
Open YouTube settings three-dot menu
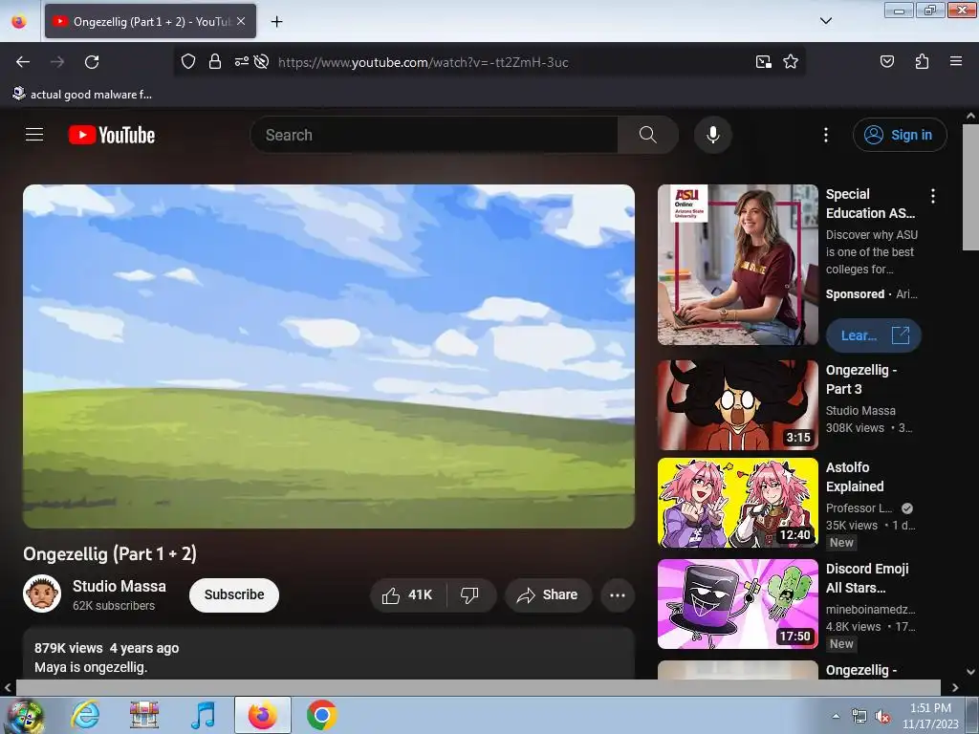point(825,135)
